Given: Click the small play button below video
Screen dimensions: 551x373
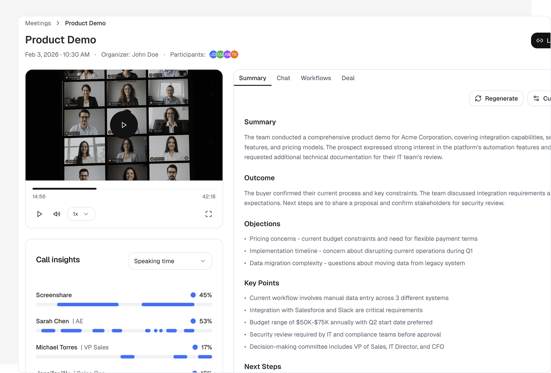Looking at the screenshot, I should point(39,214).
